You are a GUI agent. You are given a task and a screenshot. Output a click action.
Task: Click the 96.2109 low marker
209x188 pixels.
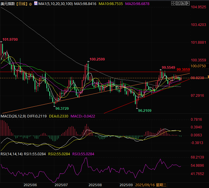145,110
